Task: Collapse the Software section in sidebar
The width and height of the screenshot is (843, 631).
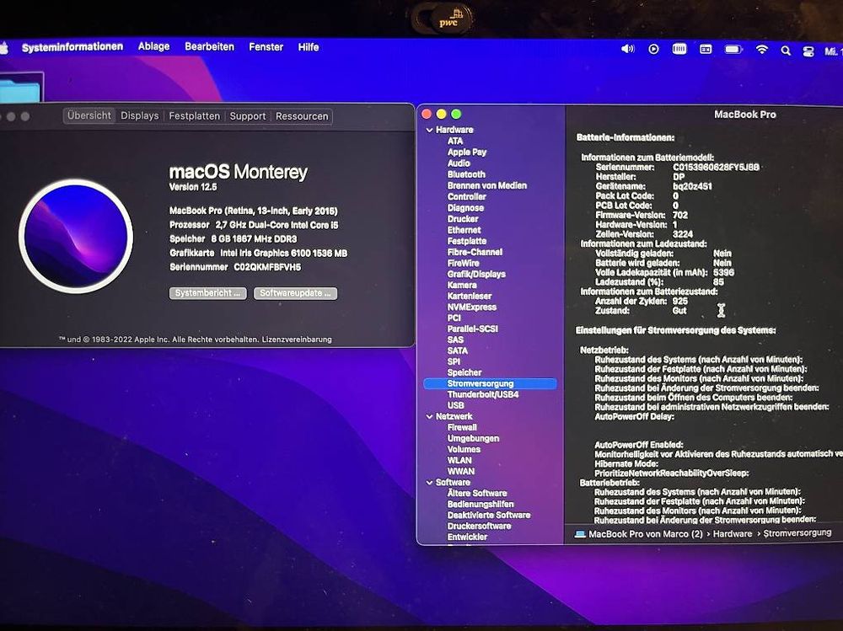Action: tap(429, 483)
